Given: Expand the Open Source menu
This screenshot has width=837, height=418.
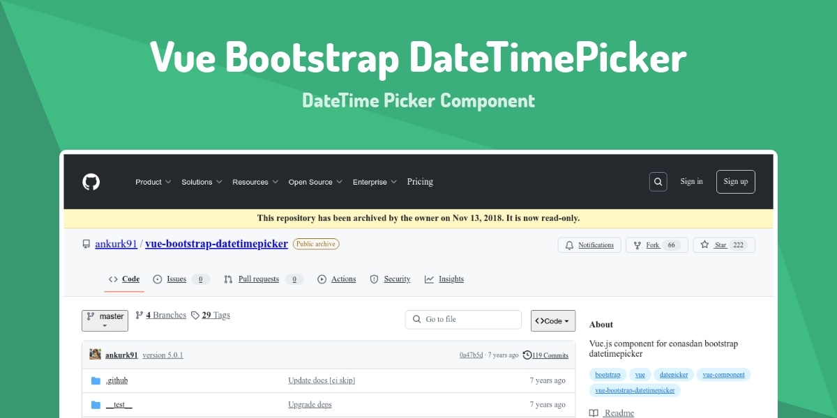Looking at the screenshot, I should coord(315,182).
